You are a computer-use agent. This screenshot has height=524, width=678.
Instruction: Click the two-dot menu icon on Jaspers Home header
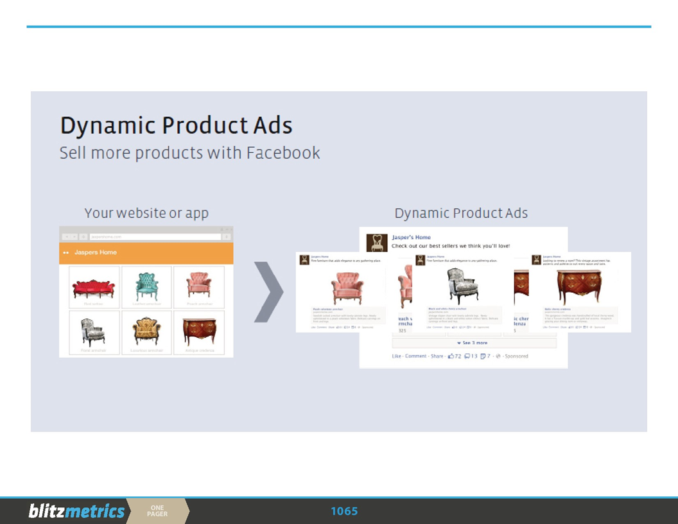pos(66,253)
